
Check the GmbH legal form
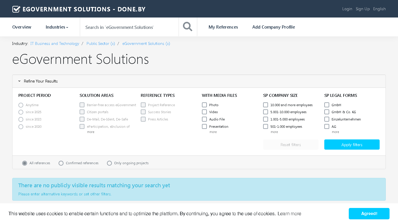(x=327, y=105)
